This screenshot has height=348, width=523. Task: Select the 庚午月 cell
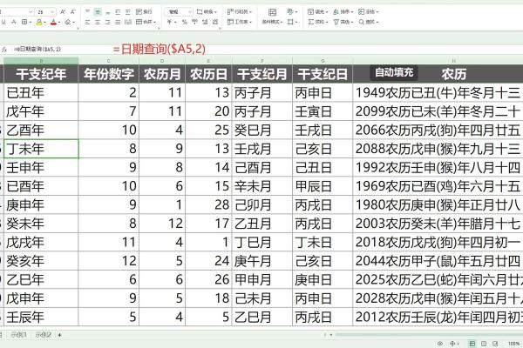coord(261,261)
